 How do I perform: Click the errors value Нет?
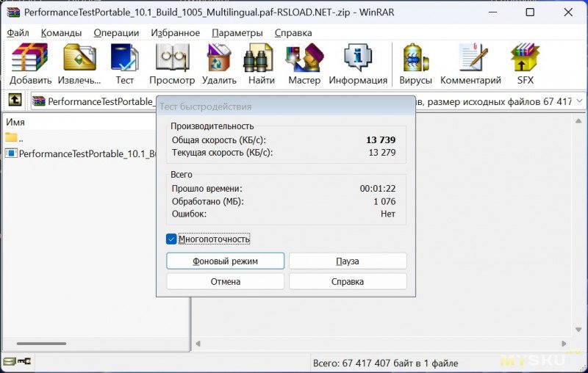click(x=388, y=214)
